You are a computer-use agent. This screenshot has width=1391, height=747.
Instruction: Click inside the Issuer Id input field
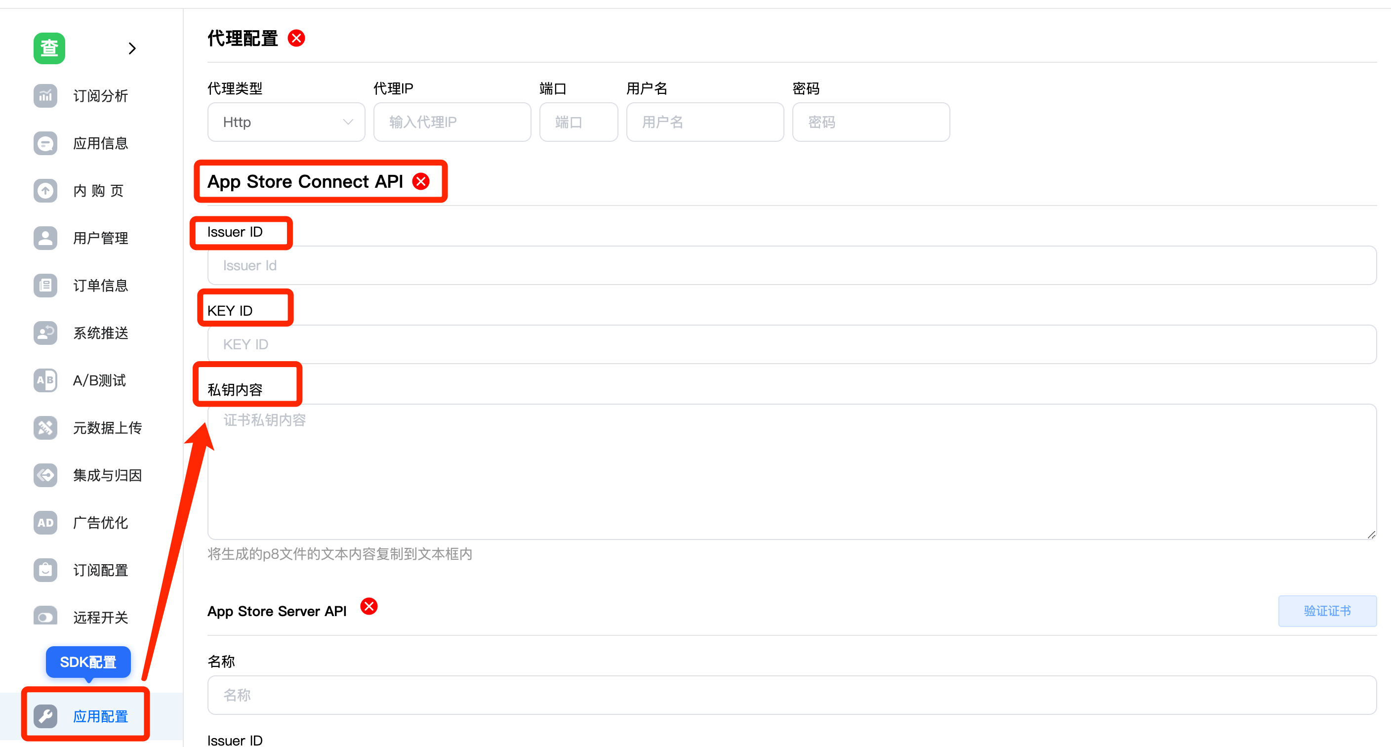[x=540, y=265]
